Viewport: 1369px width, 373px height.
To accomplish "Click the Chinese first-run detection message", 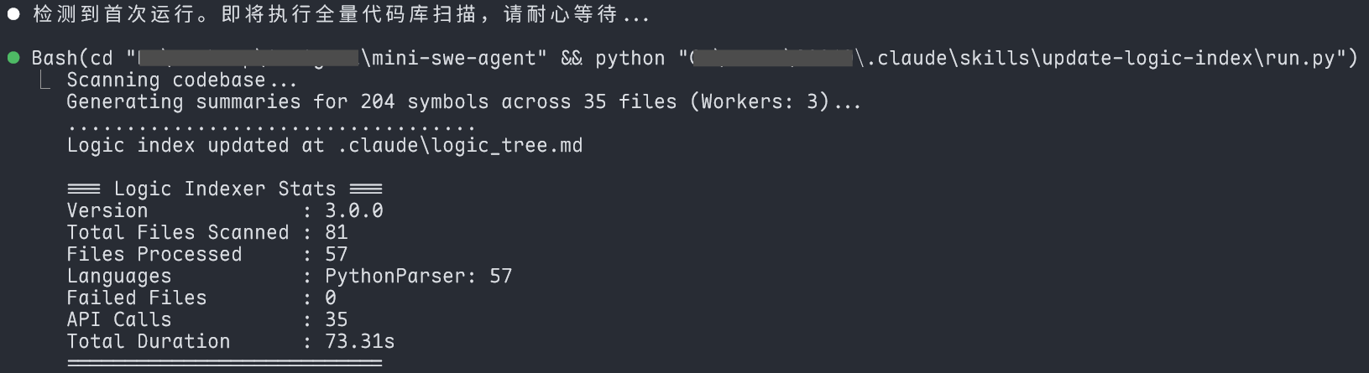I will tap(341, 14).
